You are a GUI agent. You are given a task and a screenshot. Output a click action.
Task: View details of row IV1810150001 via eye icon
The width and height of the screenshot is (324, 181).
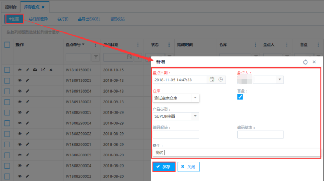(20, 70)
